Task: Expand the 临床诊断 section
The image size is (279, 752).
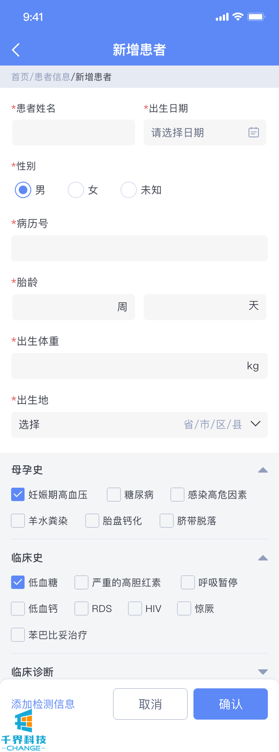Action: 263,672
